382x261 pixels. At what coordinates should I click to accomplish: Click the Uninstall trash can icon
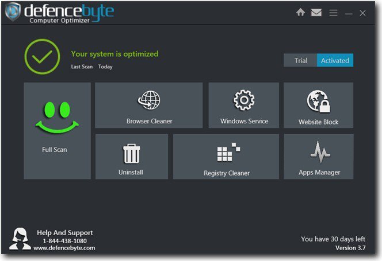tap(131, 153)
